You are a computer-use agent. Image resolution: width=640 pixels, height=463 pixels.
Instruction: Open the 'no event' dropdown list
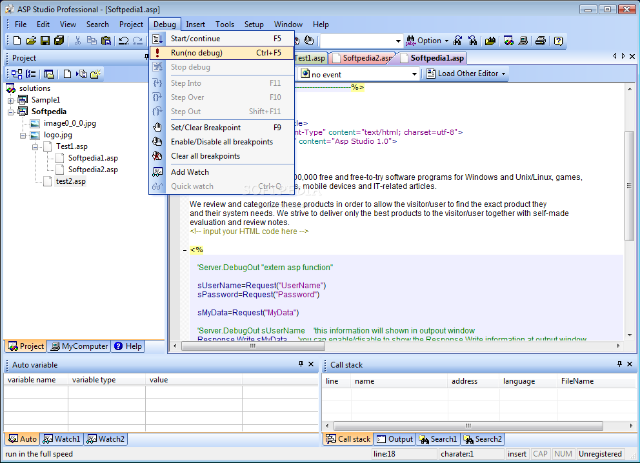click(414, 74)
